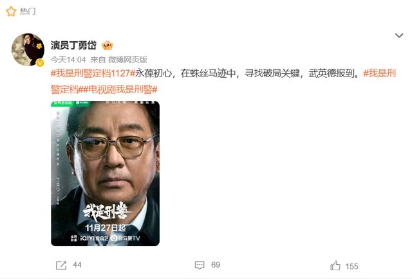Screen dimensions: 412x279
Task: Expand the post options chevron
Action: pyautogui.click(x=399, y=35)
